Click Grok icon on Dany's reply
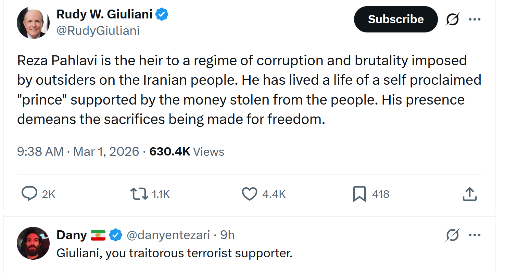This screenshot has width=517, height=273. click(453, 235)
